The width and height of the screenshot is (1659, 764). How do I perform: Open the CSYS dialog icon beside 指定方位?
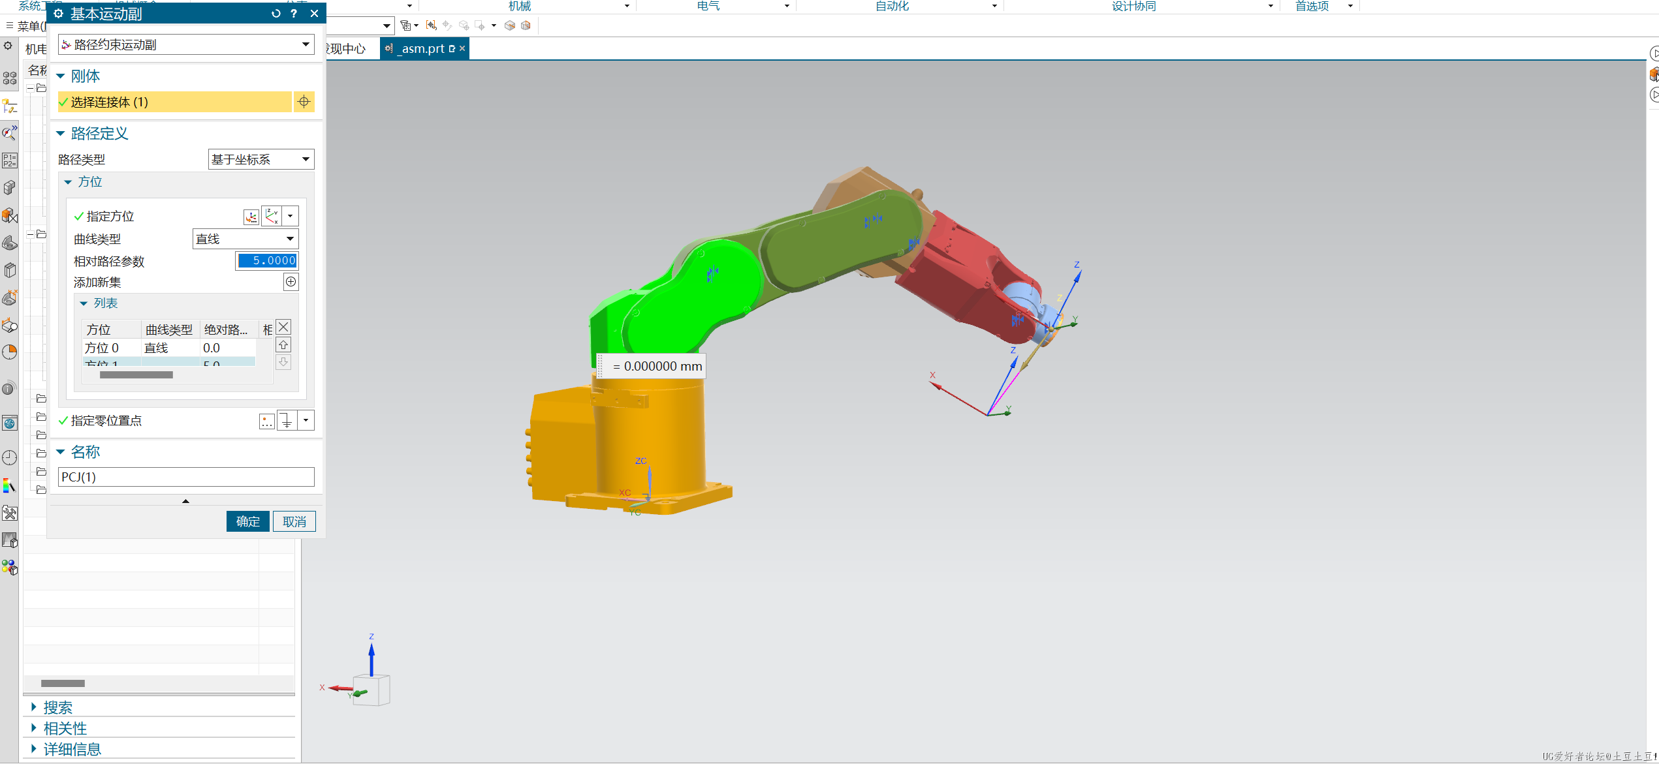tap(251, 217)
